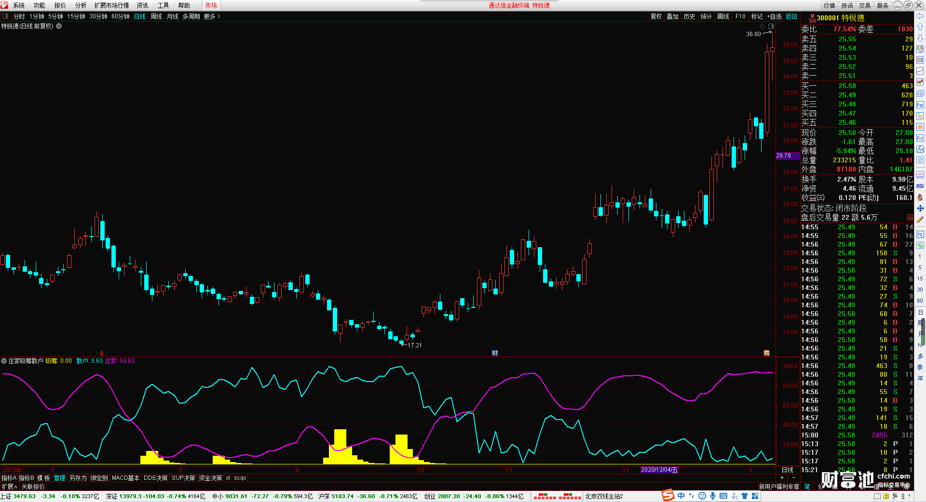Click the RSI indicator icon in sidebar
Image resolution: width=926 pixels, height=502 pixels.
[x=920, y=186]
